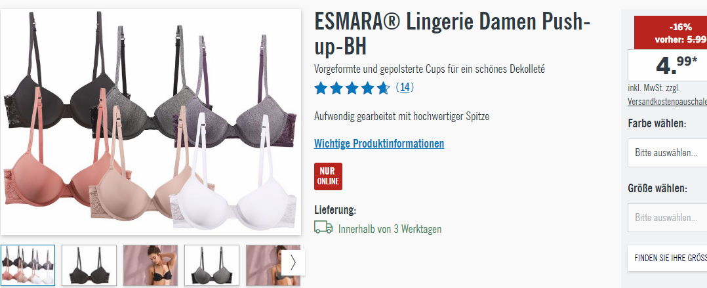Click the star rating icons

352,88
